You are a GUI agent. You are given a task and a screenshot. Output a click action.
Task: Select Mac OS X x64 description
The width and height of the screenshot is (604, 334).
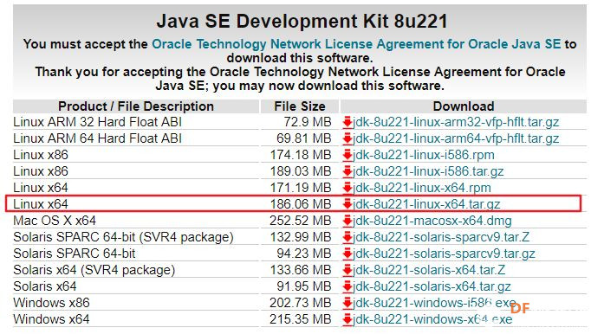[55, 221]
